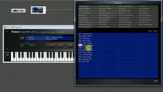Select the AGT (AC.Guitar) category
Image resolution: width=163 pixels, height=92 pixels.
[x=88, y=27]
